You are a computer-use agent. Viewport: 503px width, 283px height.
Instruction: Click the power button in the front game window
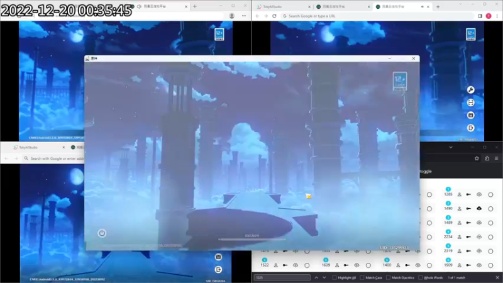point(102,233)
